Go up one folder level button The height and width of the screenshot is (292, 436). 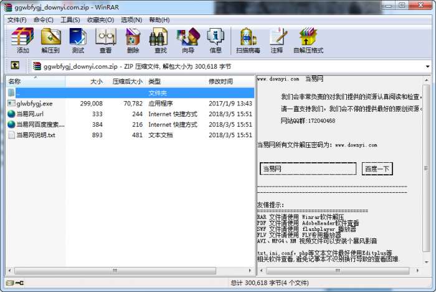(15, 66)
